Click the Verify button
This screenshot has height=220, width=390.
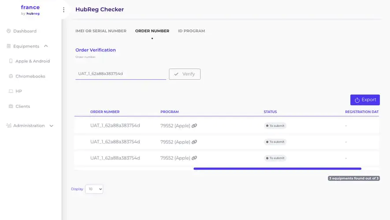point(185,74)
